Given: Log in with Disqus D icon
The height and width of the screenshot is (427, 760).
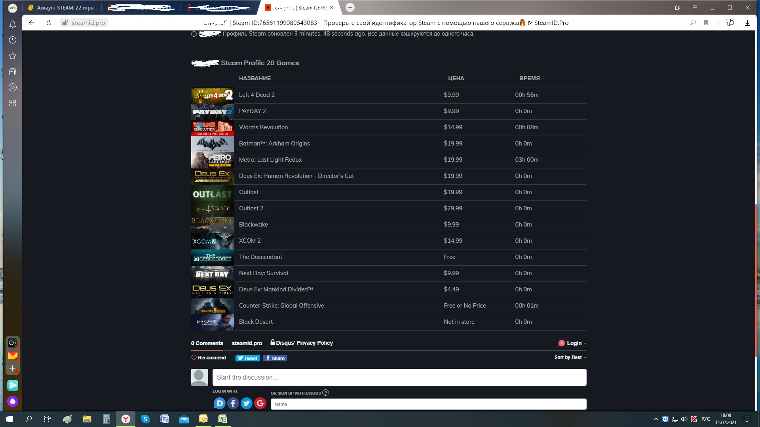Looking at the screenshot, I should 220,403.
